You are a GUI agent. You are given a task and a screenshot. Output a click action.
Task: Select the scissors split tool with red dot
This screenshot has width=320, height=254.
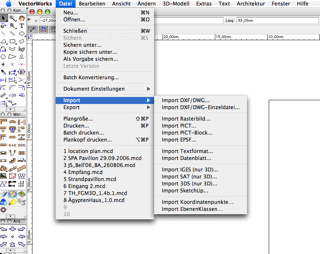coord(3,80)
